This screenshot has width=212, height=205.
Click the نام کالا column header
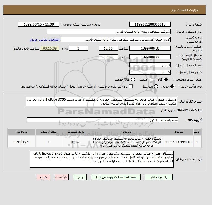(127, 132)
